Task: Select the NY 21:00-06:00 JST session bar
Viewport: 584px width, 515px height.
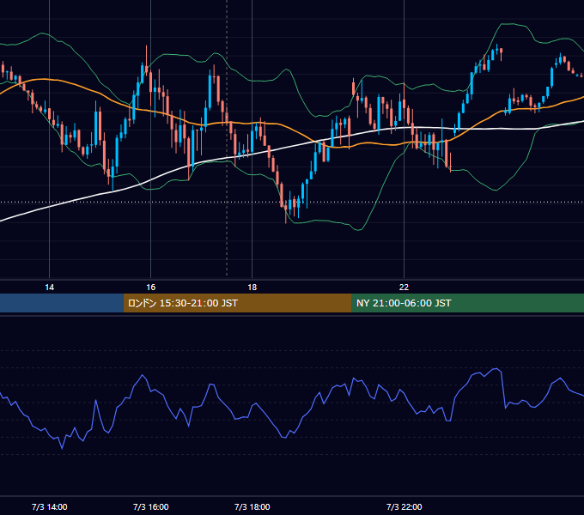Action: (x=467, y=303)
